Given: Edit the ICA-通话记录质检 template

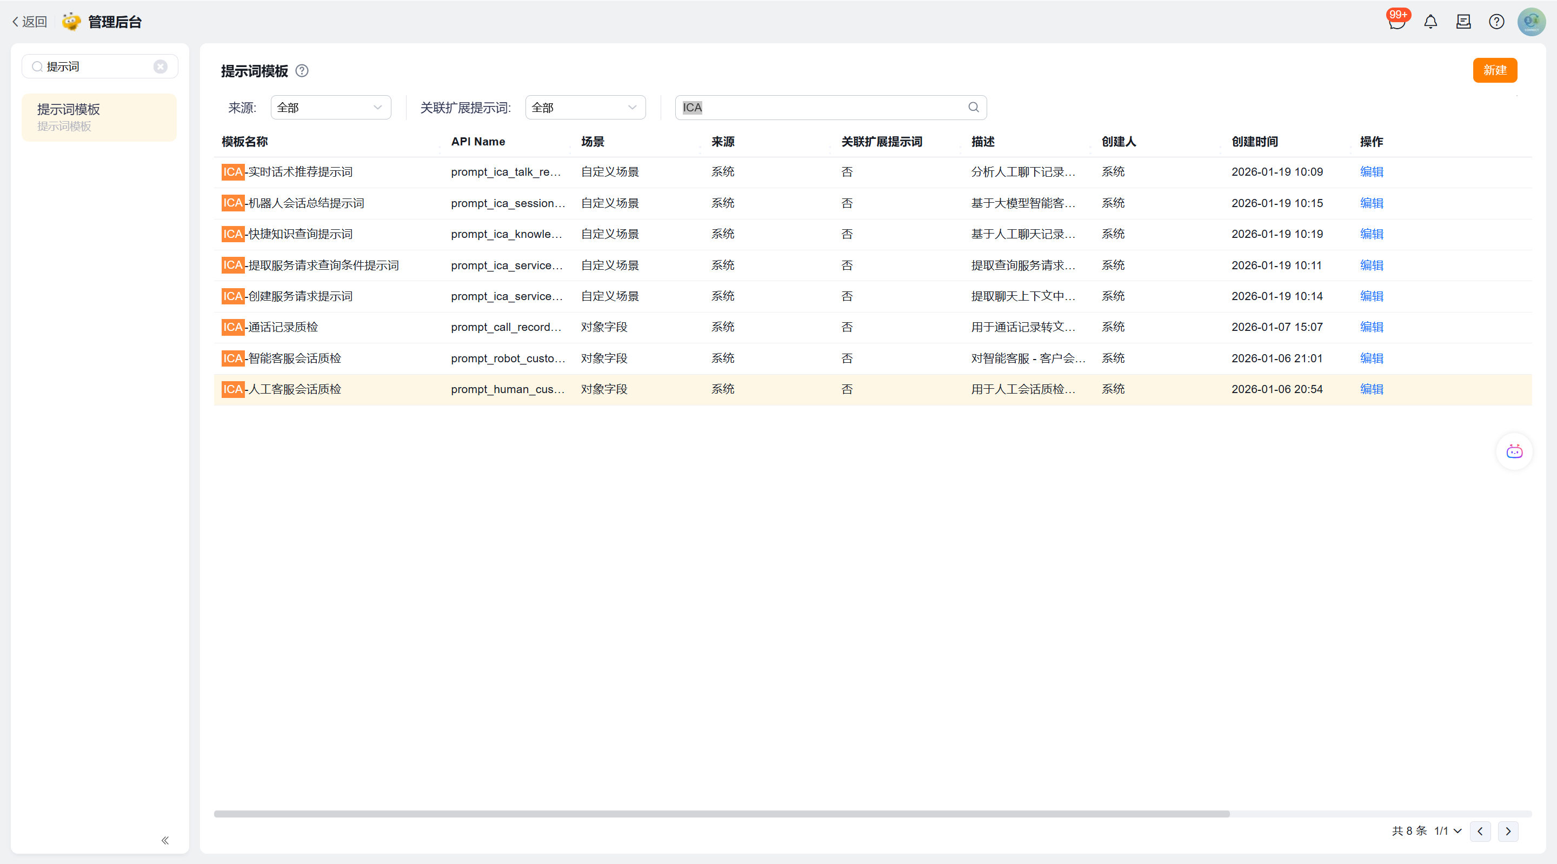Looking at the screenshot, I should coord(1371,327).
